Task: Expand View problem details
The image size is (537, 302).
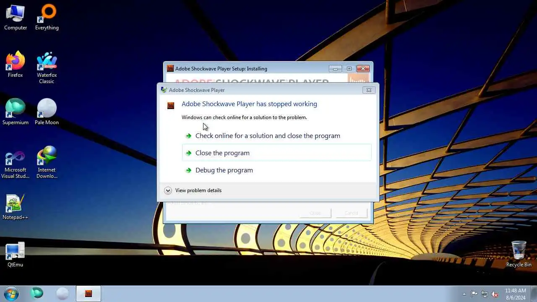Action: point(193,190)
